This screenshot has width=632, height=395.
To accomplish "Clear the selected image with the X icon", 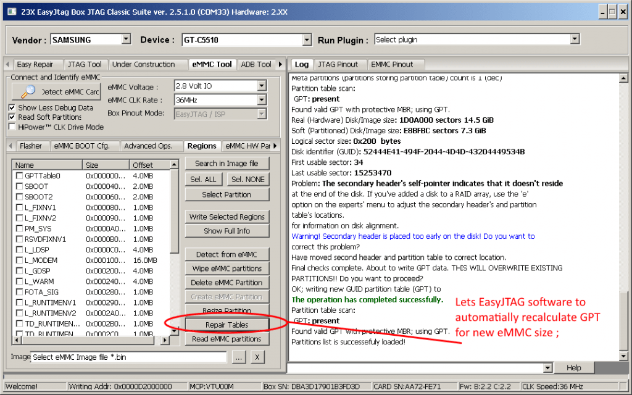I will click(257, 357).
